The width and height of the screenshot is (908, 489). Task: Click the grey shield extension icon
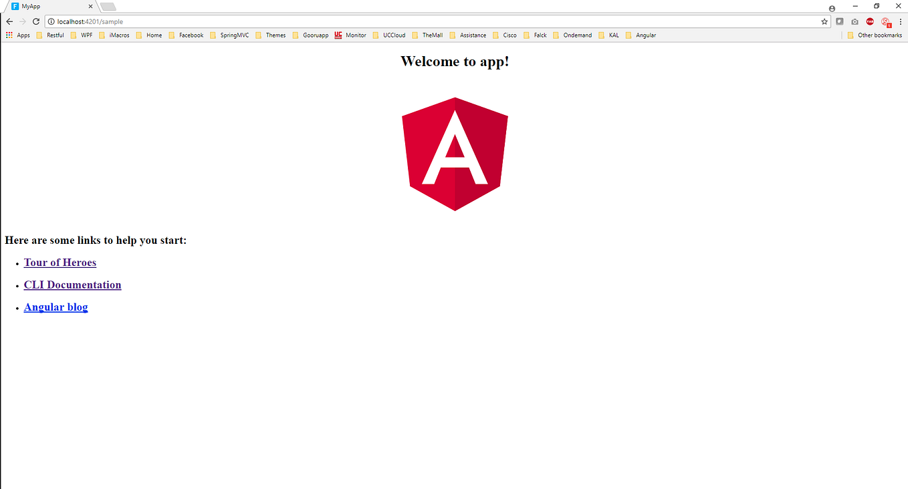click(839, 21)
